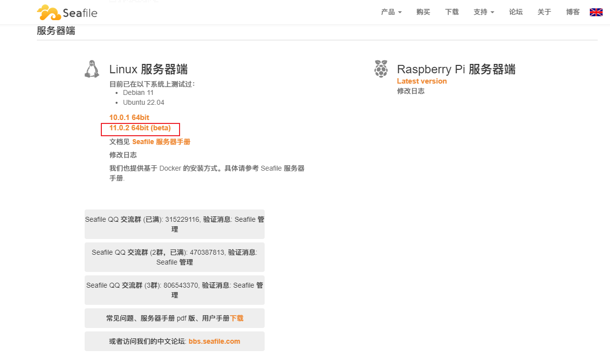Expand the 产品 dropdown menu

[392, 12]
